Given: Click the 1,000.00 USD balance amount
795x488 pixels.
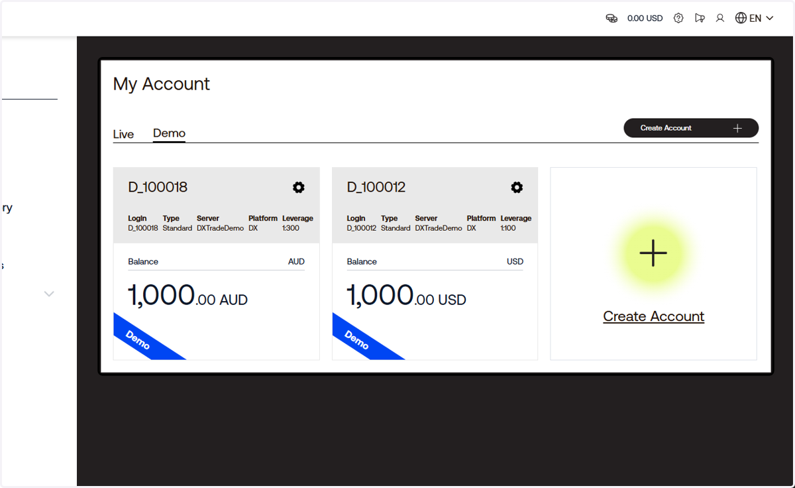Looking at the screenshot, I should click(406, 296).
